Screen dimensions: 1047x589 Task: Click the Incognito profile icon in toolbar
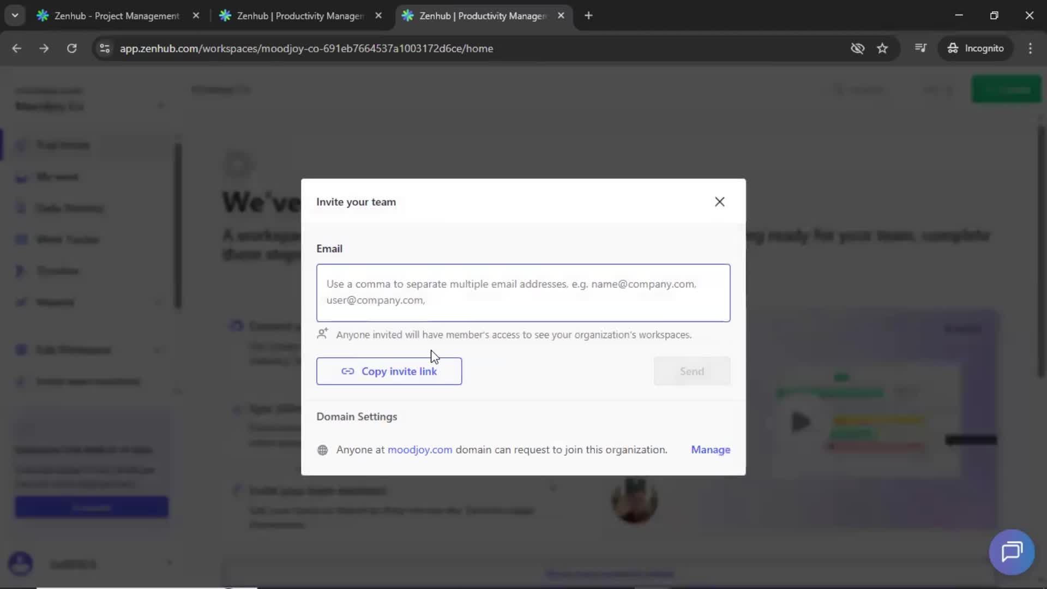[x=953, y=48]
